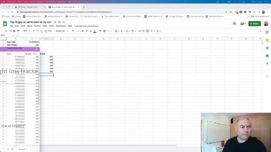The width and height of the screenshot is (271, 152).
Task: Open the File menu
Action: coord(11,26)
